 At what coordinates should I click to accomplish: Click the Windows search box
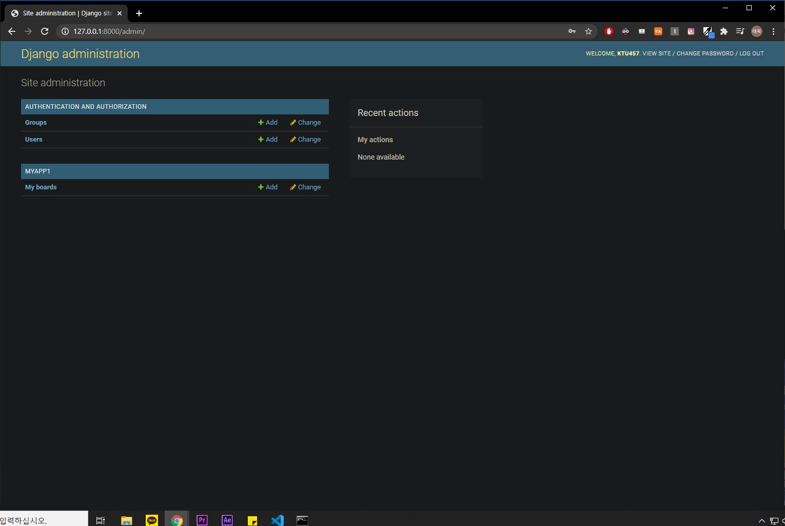44,519
